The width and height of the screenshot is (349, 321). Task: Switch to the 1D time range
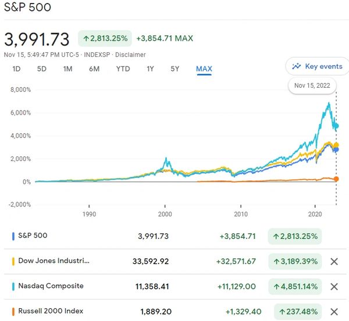[x=16, y=69]
